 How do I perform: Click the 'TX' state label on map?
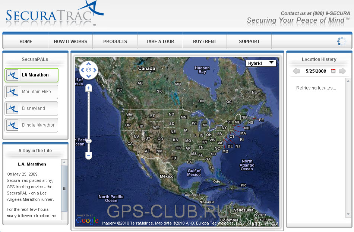[174, 158]
